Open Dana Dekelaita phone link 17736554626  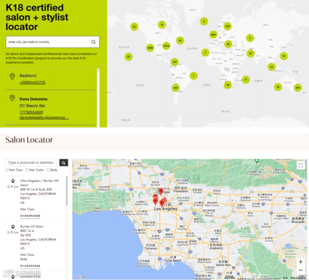coord(31,112)
